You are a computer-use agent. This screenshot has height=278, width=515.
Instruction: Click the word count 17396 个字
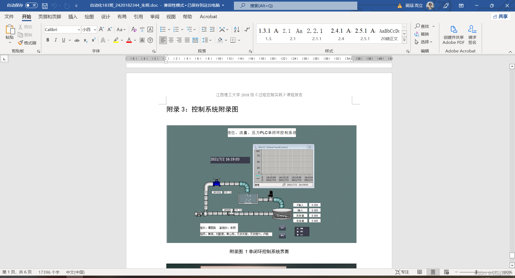(49, 272)
